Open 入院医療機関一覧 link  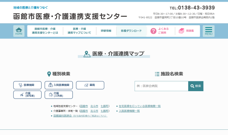[x=129, y=111]
